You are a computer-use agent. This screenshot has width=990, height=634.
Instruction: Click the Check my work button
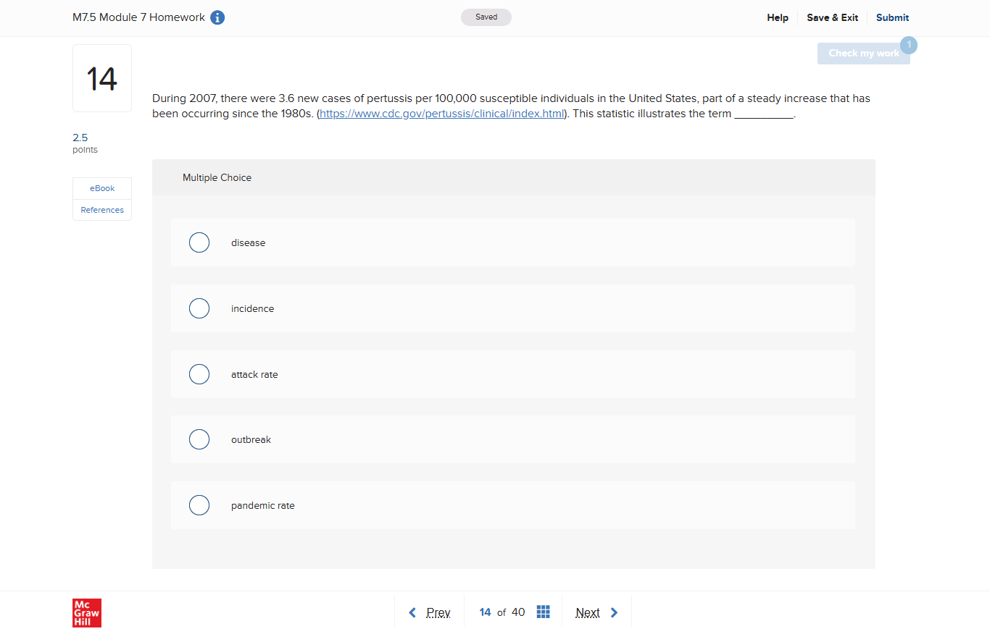(864, 54)
